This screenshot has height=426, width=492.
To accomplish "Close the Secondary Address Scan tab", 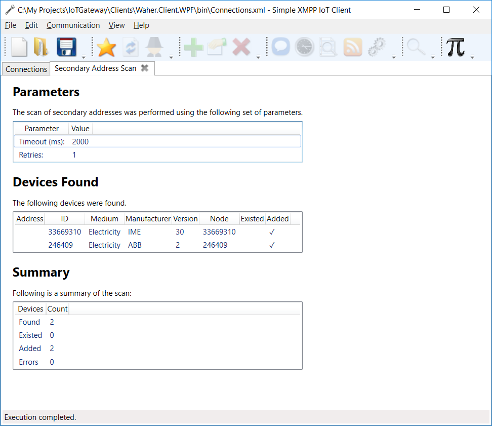I will pos(145,68).
